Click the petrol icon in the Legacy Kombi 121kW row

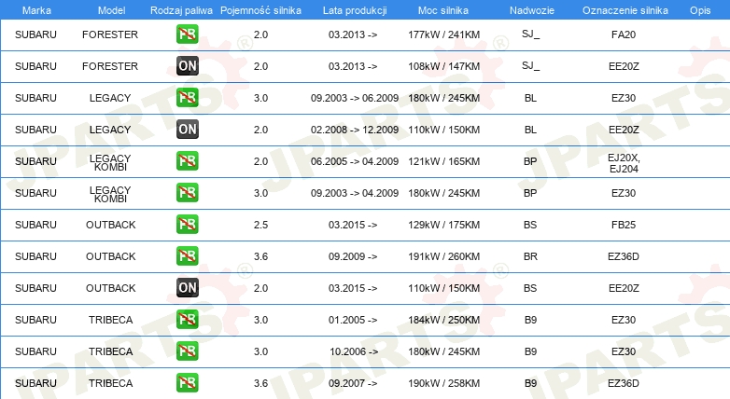(x=187, y=161)
